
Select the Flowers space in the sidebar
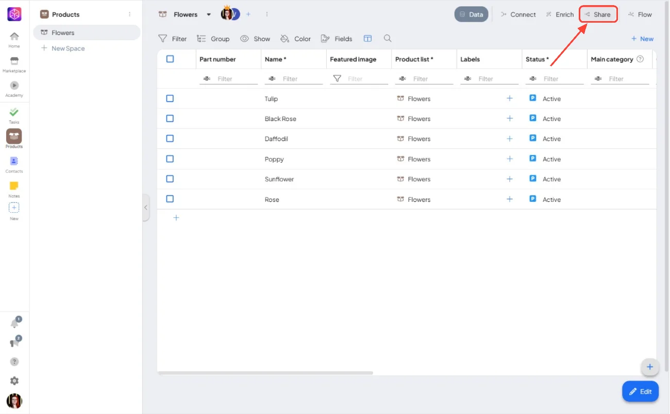(x=87, y=32)
